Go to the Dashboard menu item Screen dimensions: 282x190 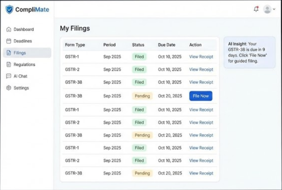24,29
